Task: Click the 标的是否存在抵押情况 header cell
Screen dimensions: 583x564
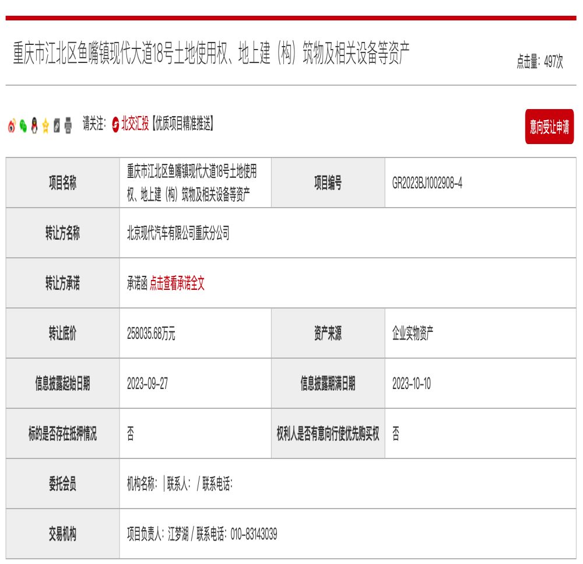Action: pos(62,433)
